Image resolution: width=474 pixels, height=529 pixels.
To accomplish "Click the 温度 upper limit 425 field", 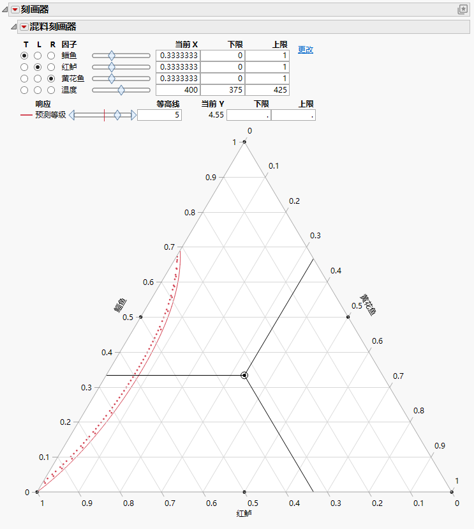I will [x=267, y=89].
